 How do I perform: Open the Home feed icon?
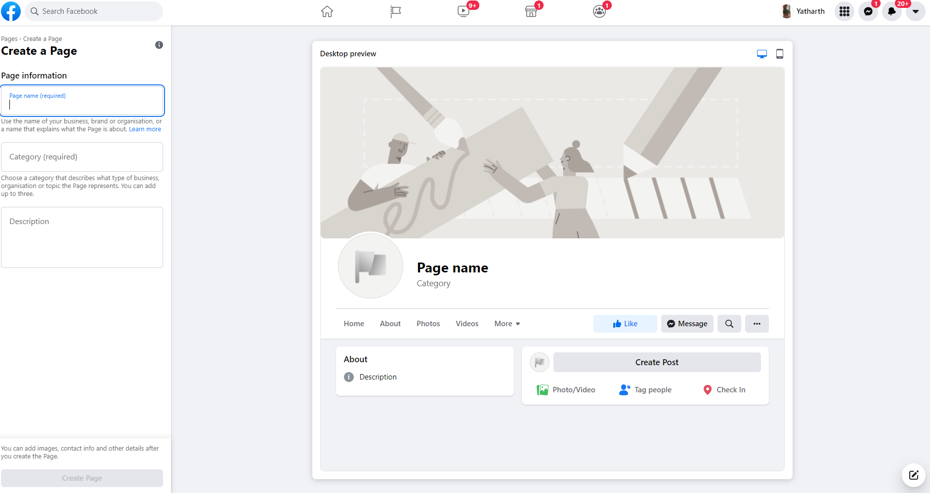coord(327,11)
